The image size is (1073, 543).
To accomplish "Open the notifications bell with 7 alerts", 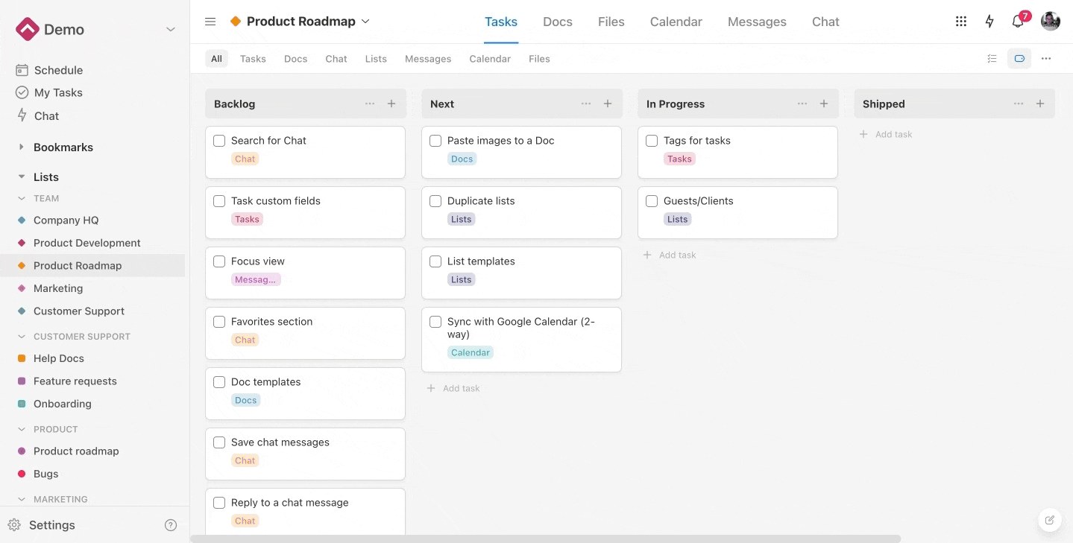I will (1016, 22).
